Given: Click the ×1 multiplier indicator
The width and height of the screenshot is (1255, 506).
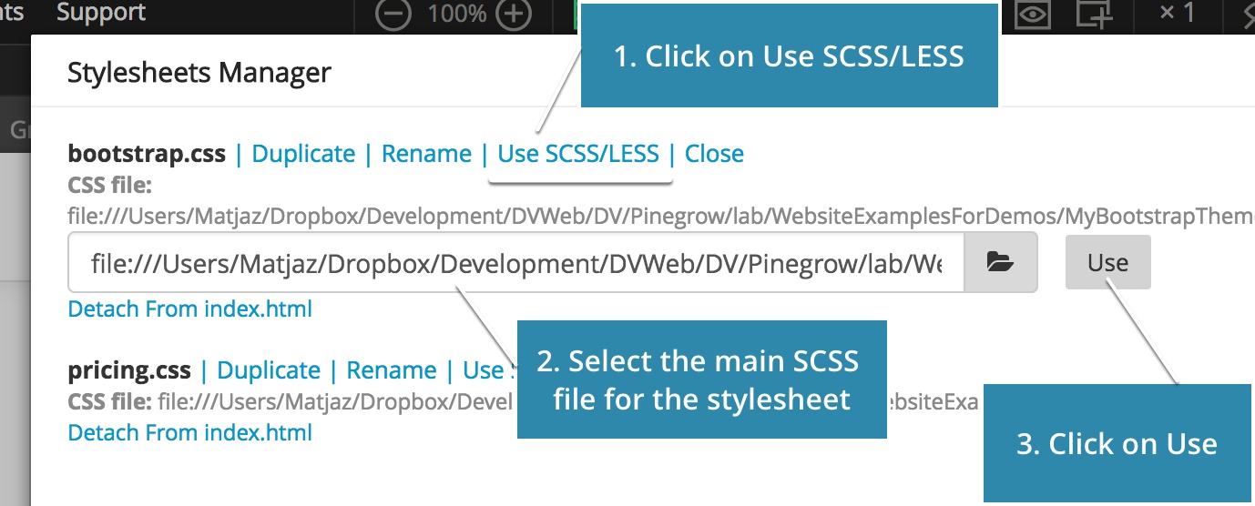Looking at the screenshot, I should [x=1177, y=13].
